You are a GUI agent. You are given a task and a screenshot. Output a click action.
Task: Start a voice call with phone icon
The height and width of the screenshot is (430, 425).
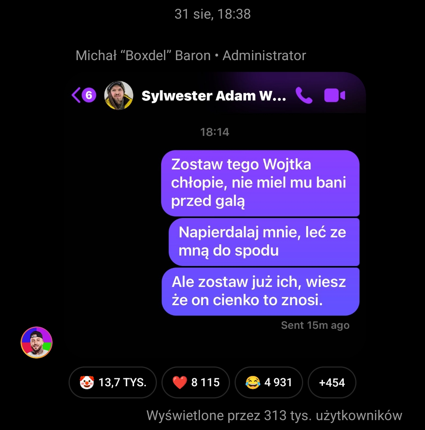click(304, 96)
